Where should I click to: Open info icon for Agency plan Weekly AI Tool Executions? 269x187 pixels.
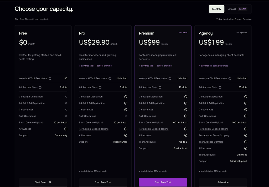tap(230, 79)
